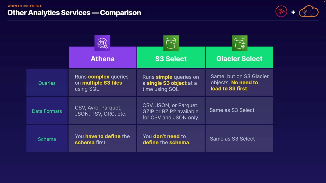Click the slide title 'Other Analytics Services'

(x=74, y=13)
